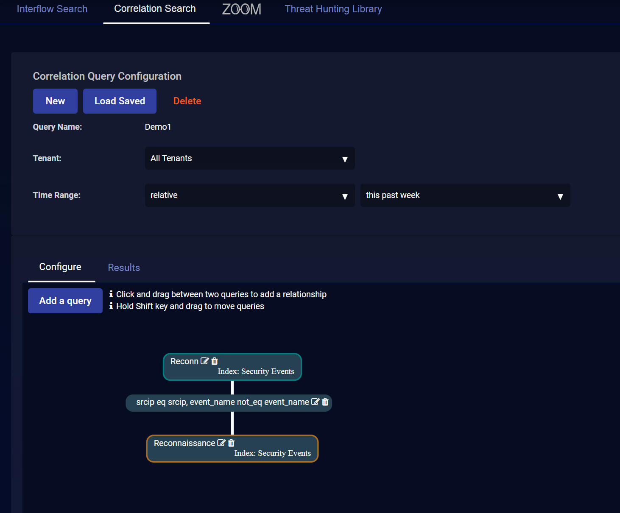The image size is (620, 513).
Task: Delete the Reconnaissance query node
Action: (231, 443)
